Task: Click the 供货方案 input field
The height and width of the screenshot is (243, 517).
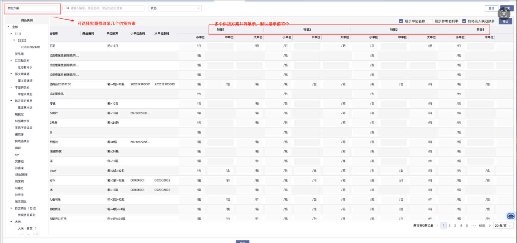Action: 32,8
